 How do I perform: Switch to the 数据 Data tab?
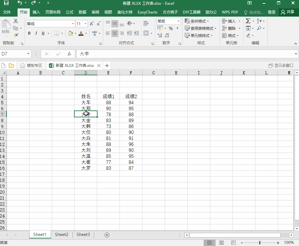click(x=83, y=12)
